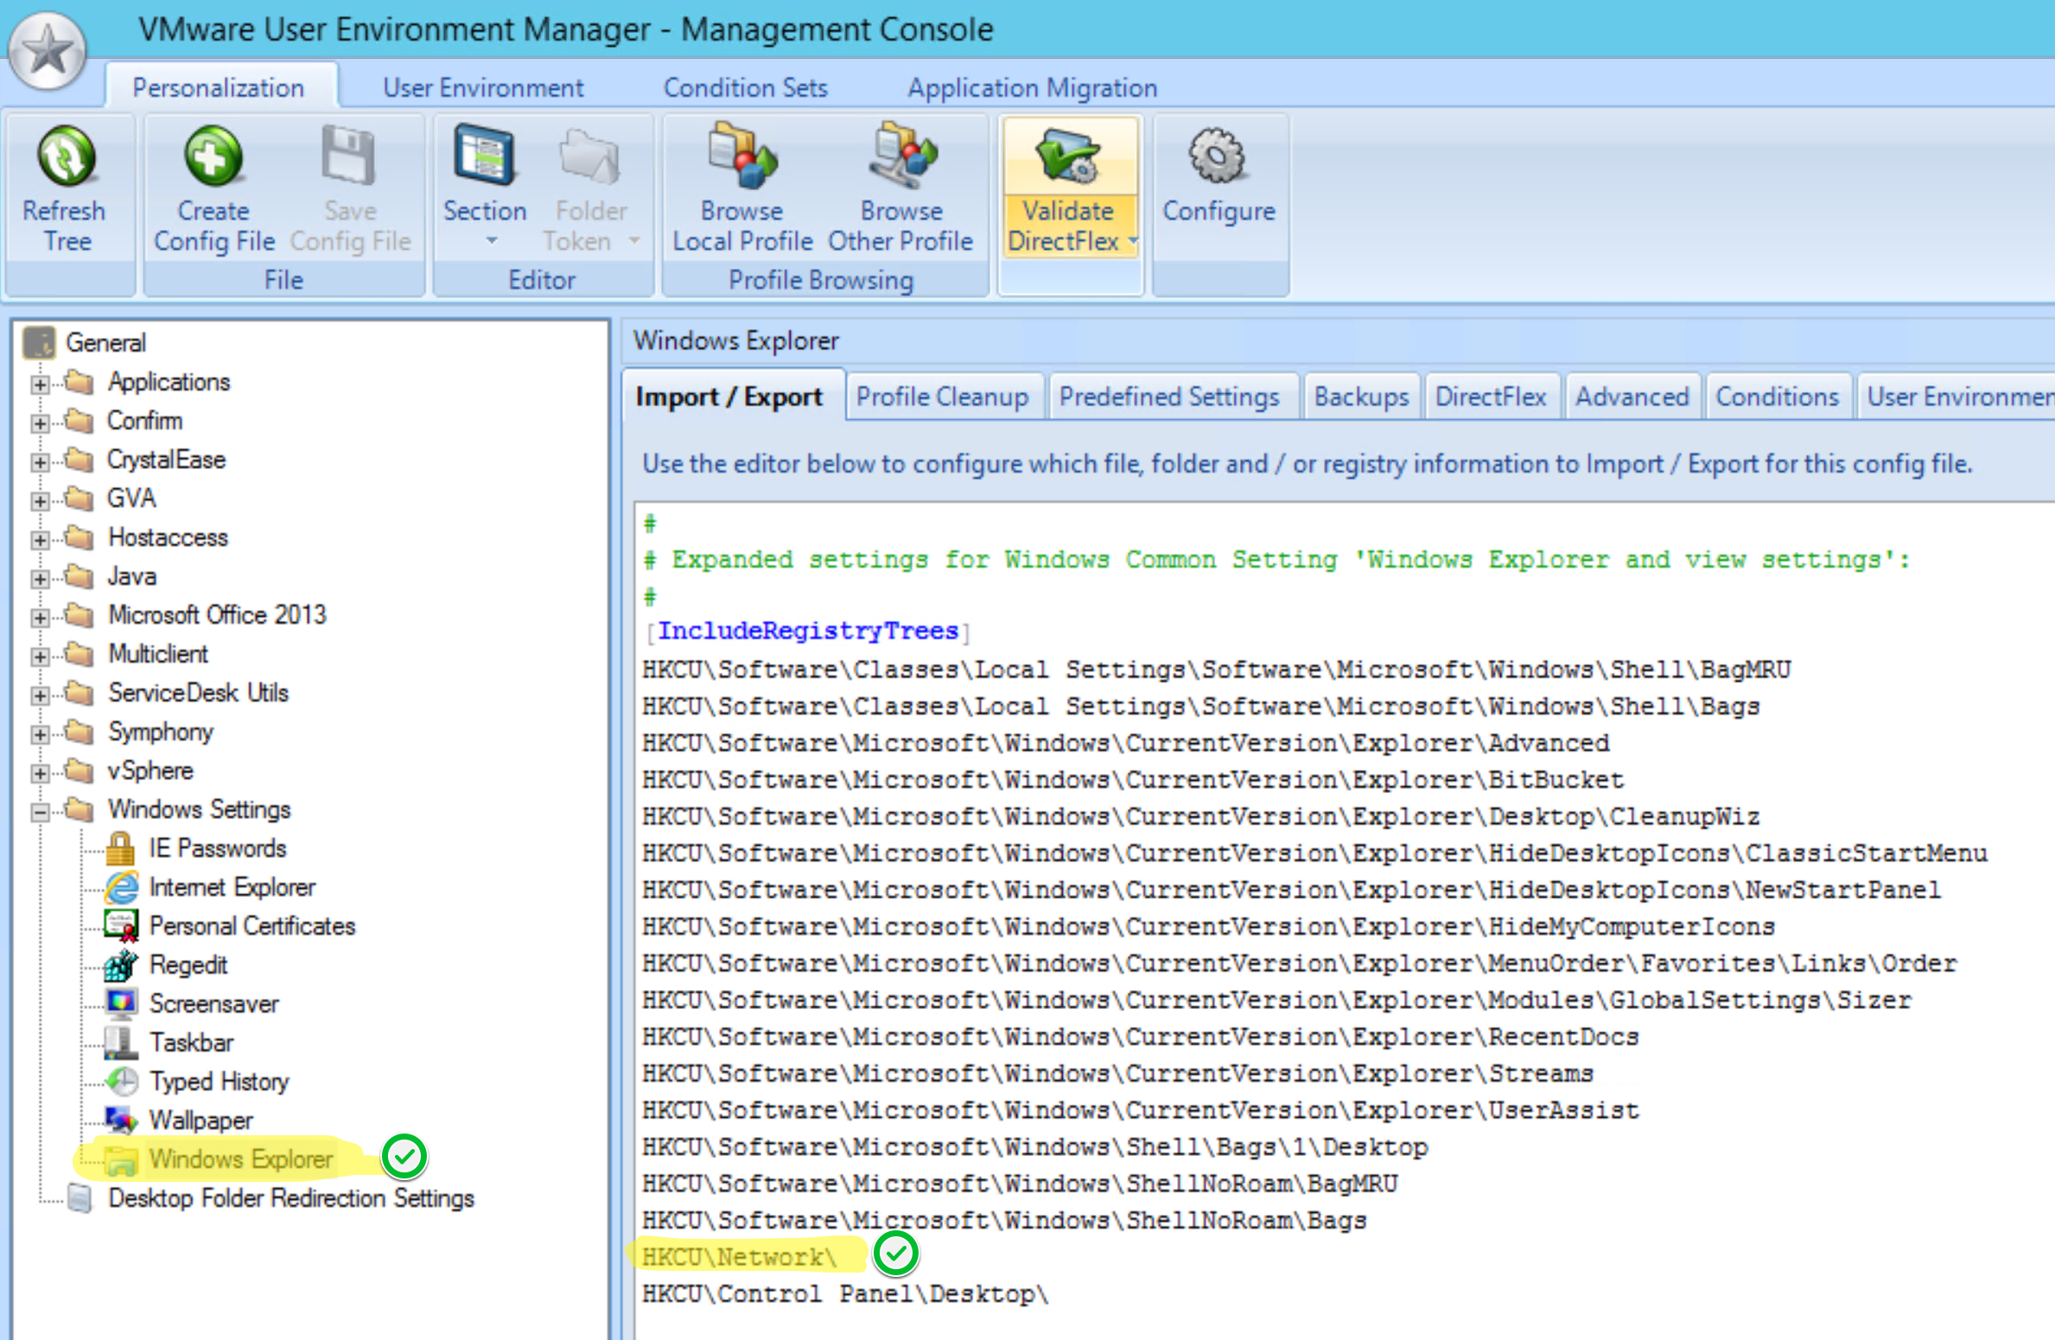
Task: Click the [IncludeRegistryTrees] section header
Action: point(808,631)
